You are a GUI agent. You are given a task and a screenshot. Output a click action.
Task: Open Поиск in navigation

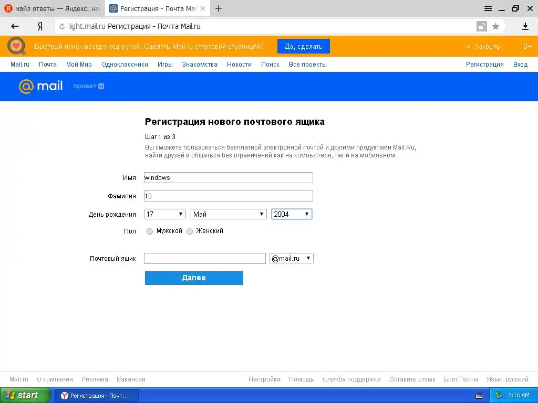[x=270, y=65]
